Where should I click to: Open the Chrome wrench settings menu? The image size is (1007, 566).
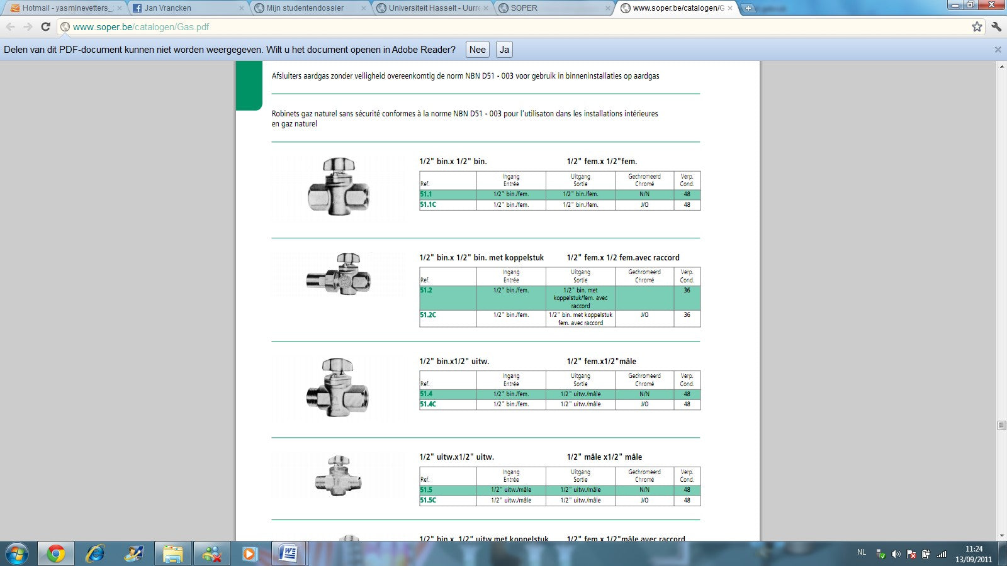click(x=996, y=26)
